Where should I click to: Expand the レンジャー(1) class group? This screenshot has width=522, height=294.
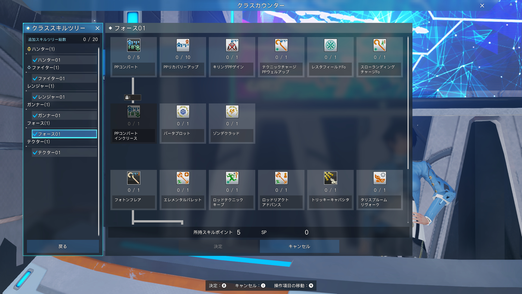[61, 86]
